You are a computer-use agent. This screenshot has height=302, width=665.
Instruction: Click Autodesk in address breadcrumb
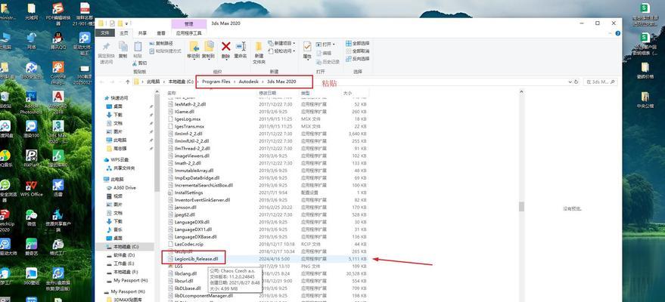click(x=248, y=82)
